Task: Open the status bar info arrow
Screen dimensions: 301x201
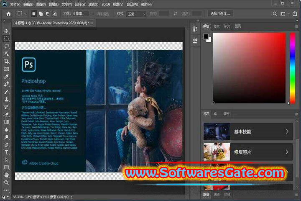Action: [x=72, y=197]
